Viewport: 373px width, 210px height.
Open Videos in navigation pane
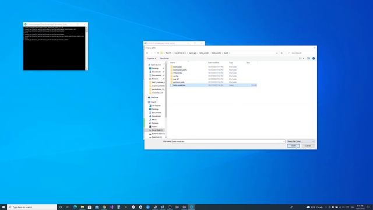click(x=154, y=127)
